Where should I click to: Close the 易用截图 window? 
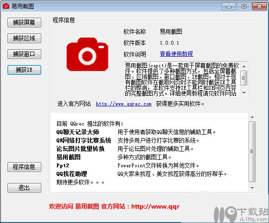(x=259, y=7)
